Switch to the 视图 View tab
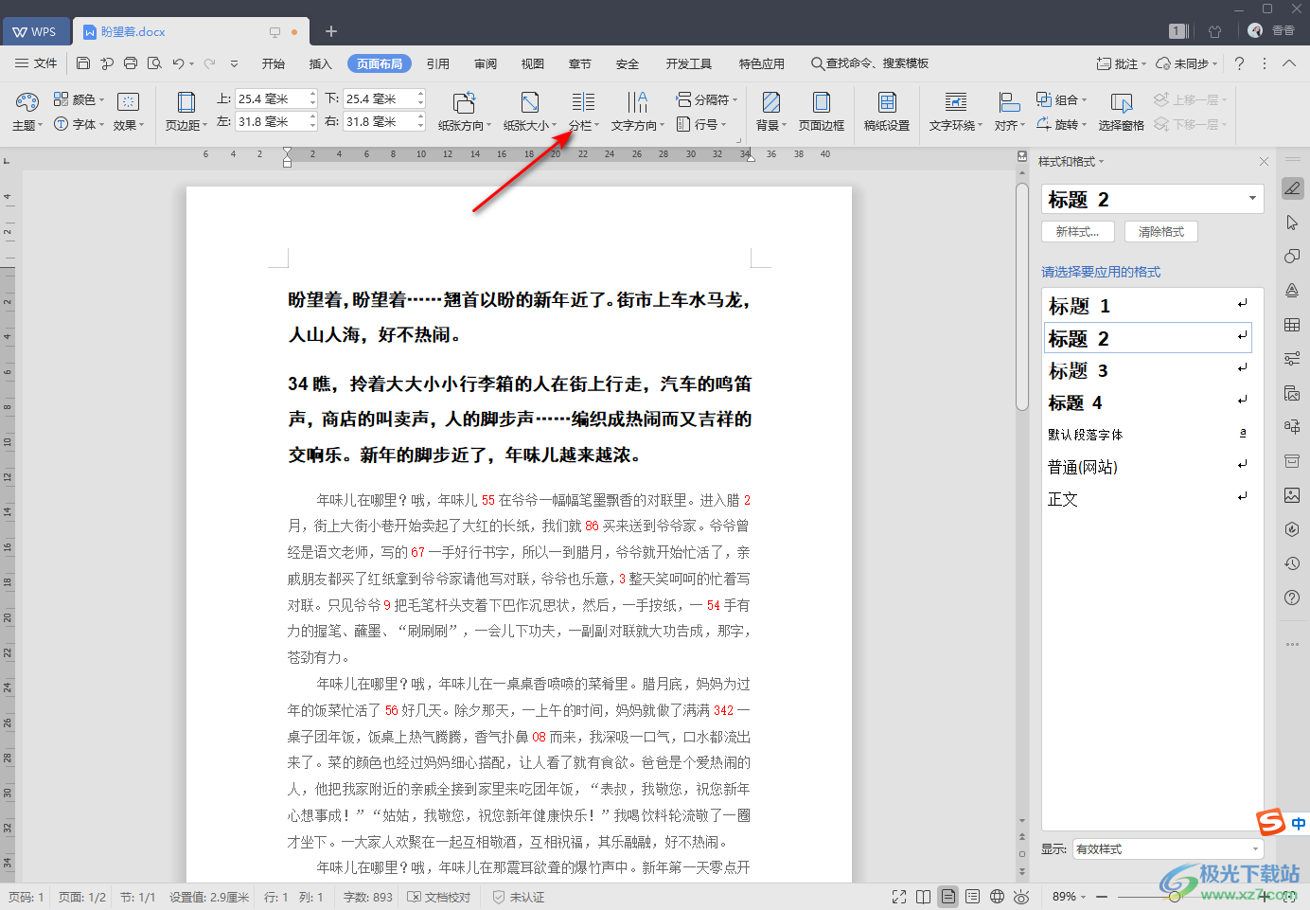 [x=533, y=63]
